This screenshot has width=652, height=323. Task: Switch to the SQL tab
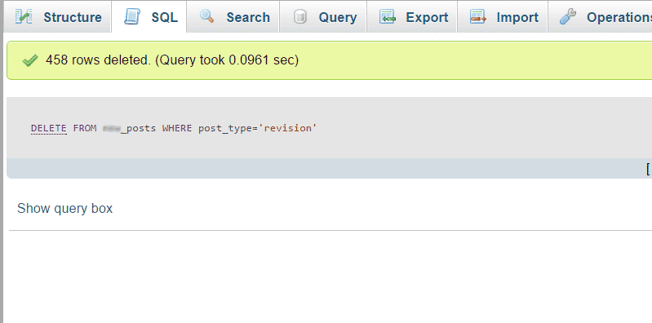coord(149,17)
